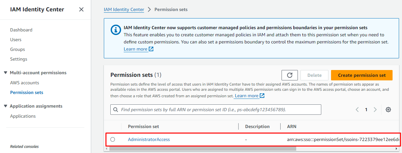Click the info icon in the banner
Screen dimensions: 402x153
click(116, 30)
